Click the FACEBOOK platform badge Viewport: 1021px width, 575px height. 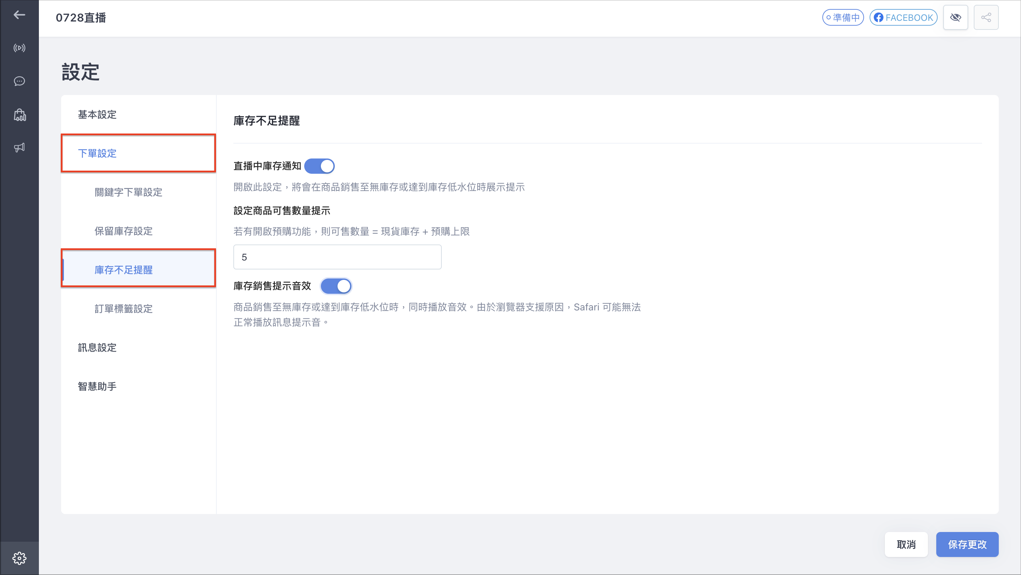point(904,17)
